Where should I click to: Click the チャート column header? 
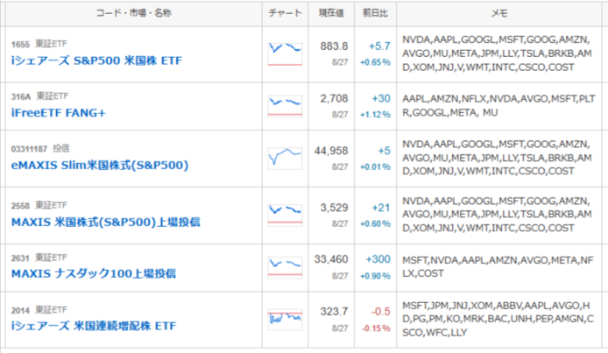point(285,13)
